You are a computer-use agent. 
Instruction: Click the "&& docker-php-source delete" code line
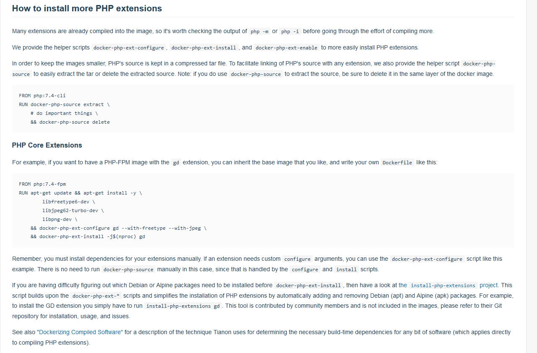[70, 122]
